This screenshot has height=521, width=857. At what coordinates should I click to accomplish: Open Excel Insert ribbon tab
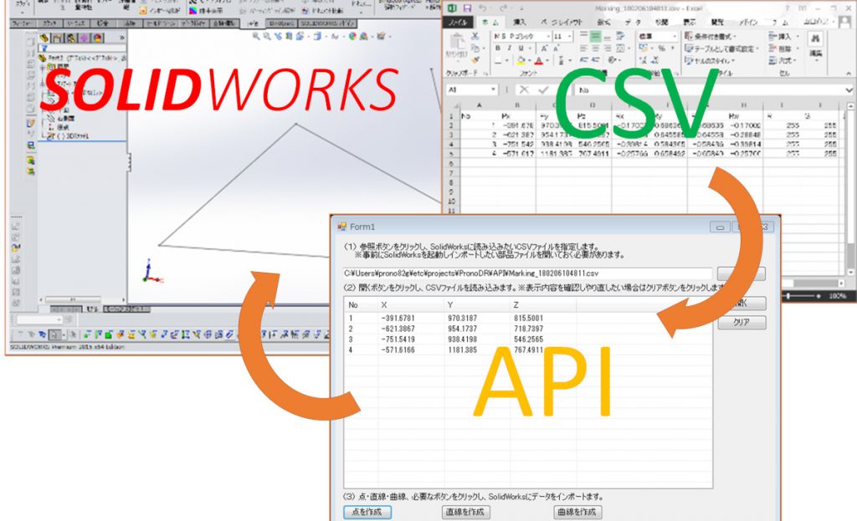[x=519, y=23]
